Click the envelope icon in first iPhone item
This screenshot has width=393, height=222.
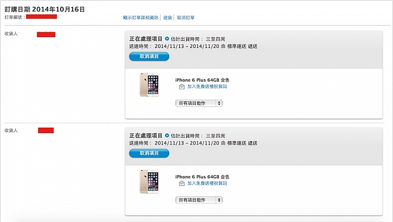[x=182, y=87]
